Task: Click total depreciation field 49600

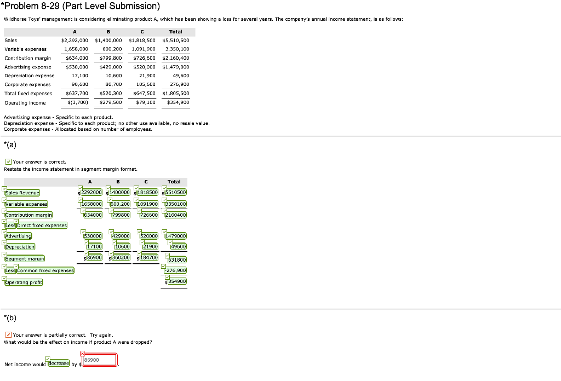Action: (179, 247)
